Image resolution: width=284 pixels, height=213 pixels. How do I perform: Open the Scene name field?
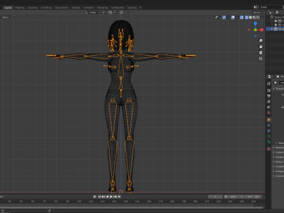(271, 7)
